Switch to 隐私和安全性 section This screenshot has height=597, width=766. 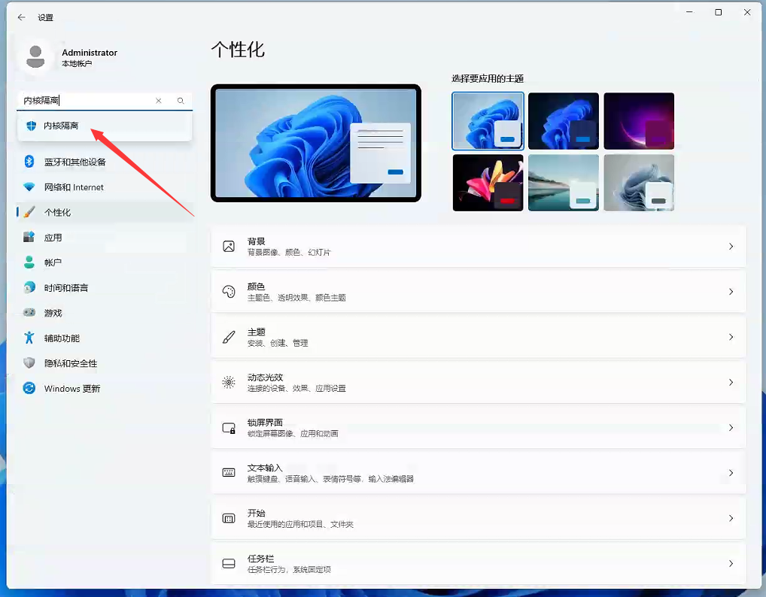(105, 363)
